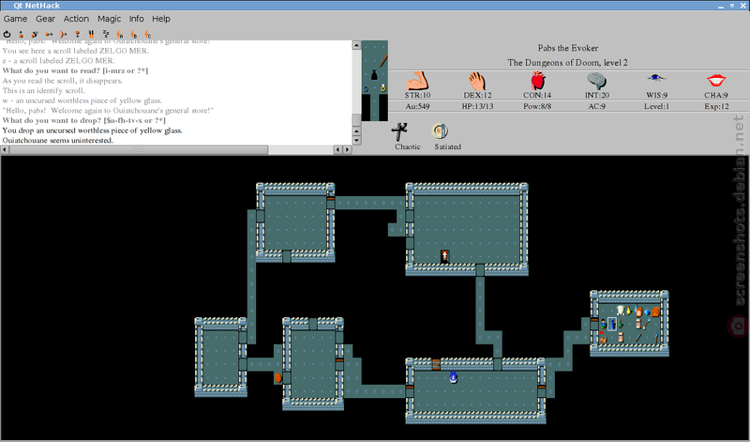The width and height of the screenshot is (750, 442).
Task: Click the message log horizontal scrollbar thumb
Action: click(138, 150)
